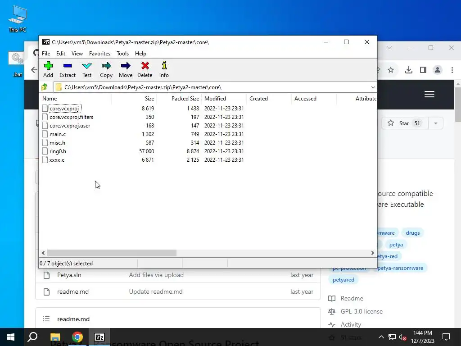The image size is (461, 346).
Task: Expand the Star button dropdown arrow
Action: coord(436,123)
